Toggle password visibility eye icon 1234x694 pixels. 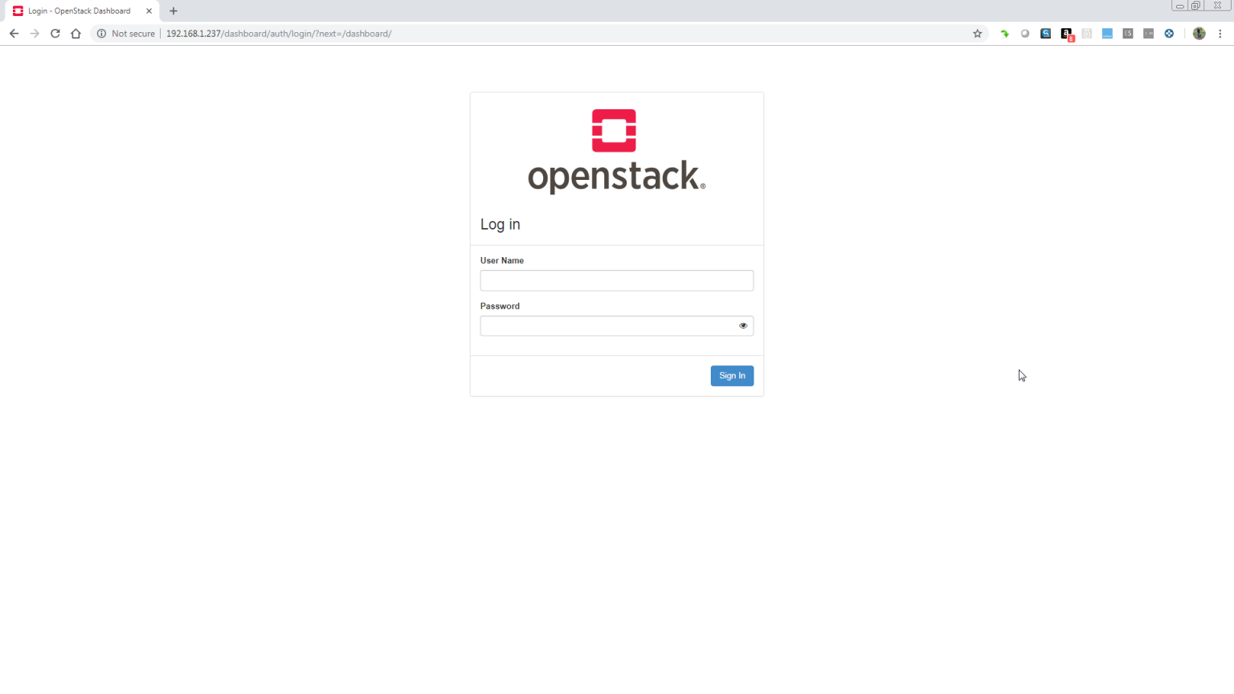tap(743, 326)
